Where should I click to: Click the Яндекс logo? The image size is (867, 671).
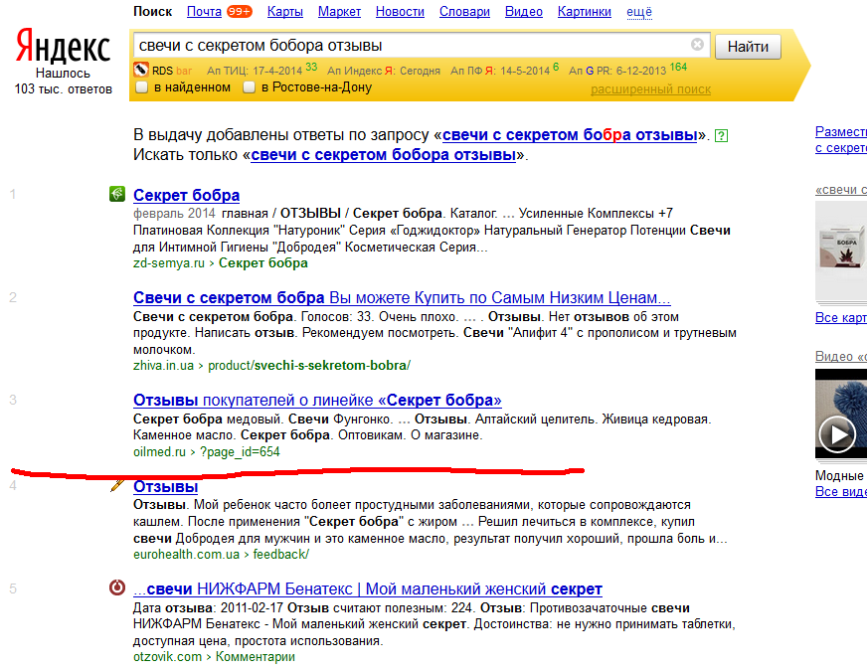(x=63, y=46)
